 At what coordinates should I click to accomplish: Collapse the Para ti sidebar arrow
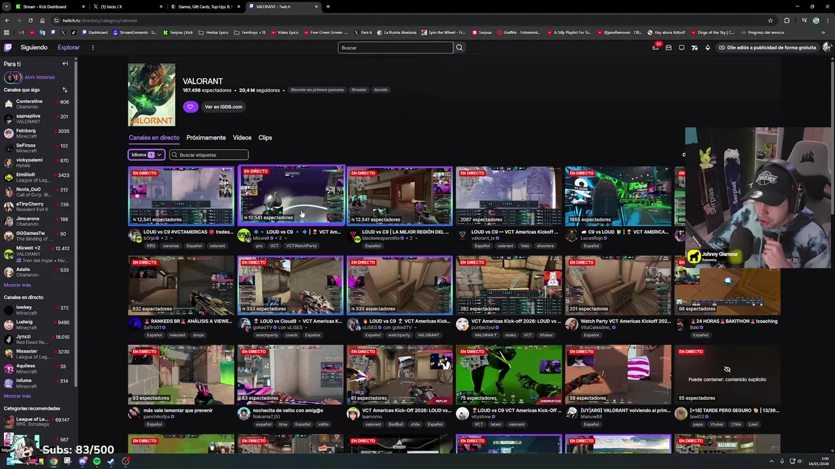[x=65, y=64]
